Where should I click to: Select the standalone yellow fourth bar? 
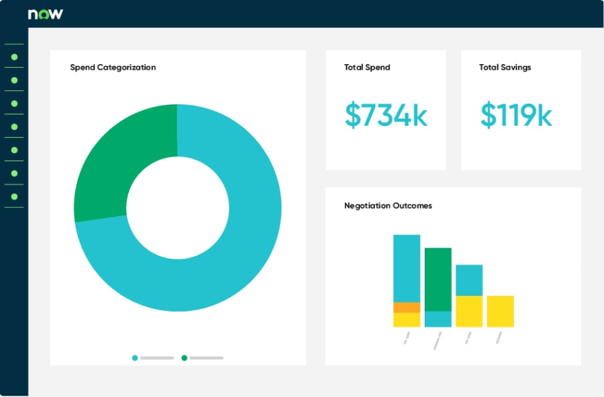(x=500, y=311)
